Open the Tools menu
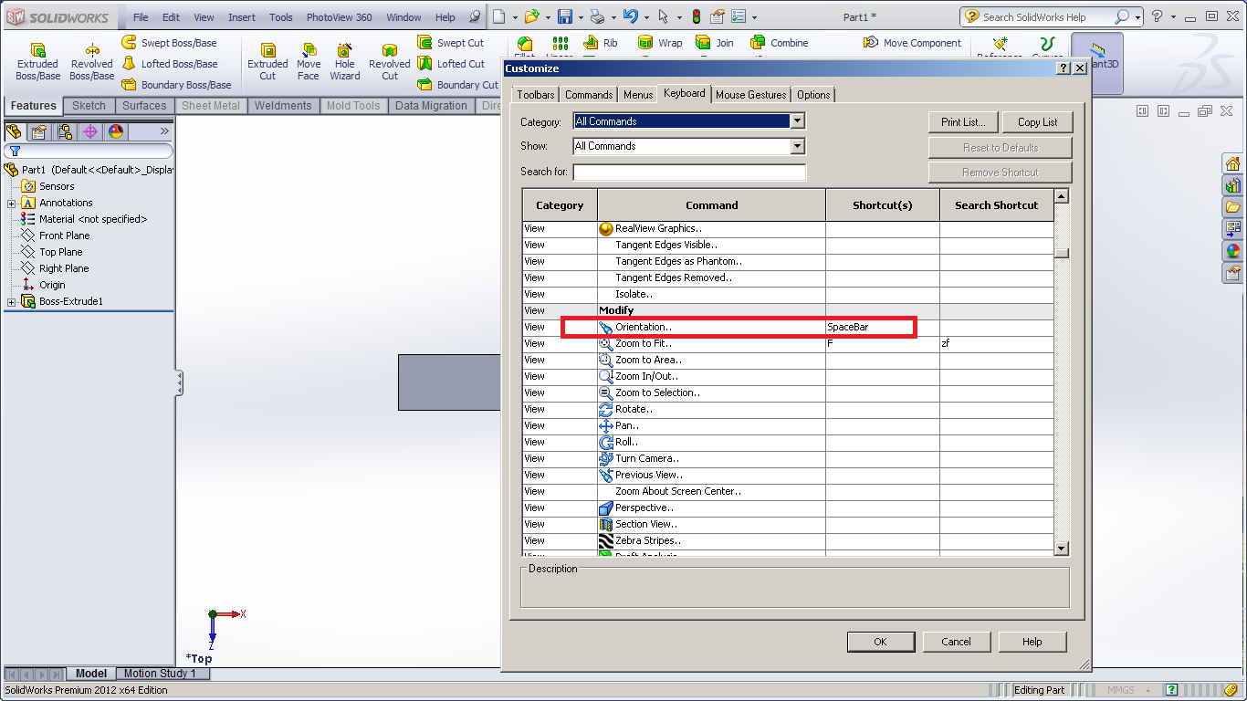 pos(281,17)
